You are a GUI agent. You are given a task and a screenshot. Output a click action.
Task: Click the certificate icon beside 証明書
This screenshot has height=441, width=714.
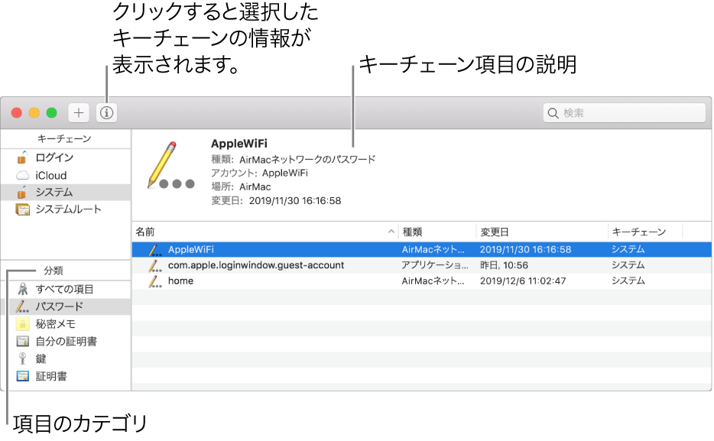(x=22, y=376)
